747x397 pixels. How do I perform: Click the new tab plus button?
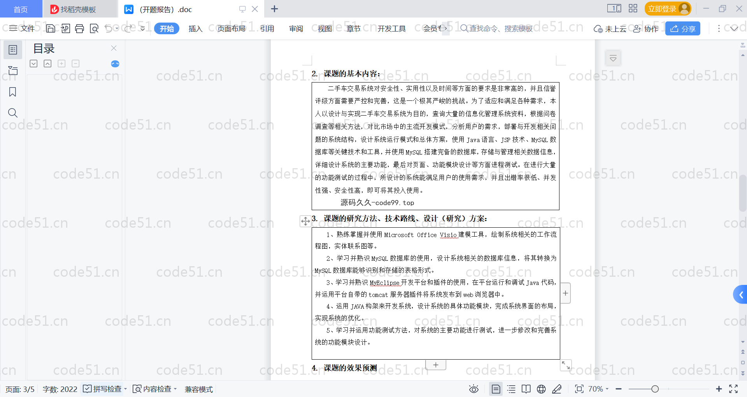pyautogui.click(x=274, y=9)
